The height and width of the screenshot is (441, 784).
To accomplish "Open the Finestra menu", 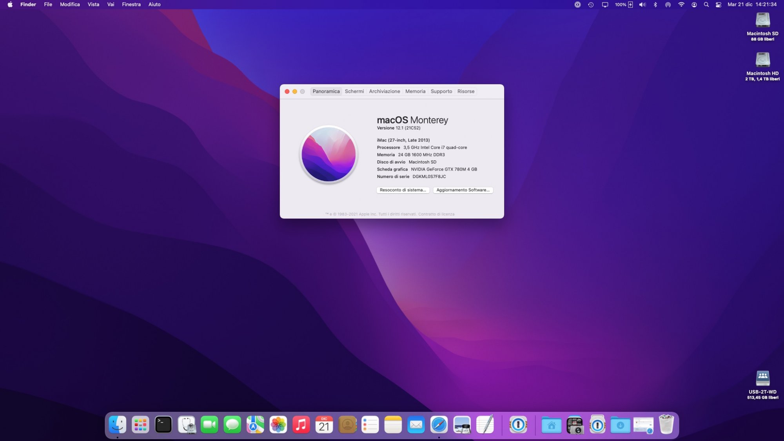I will coord(131,5).
